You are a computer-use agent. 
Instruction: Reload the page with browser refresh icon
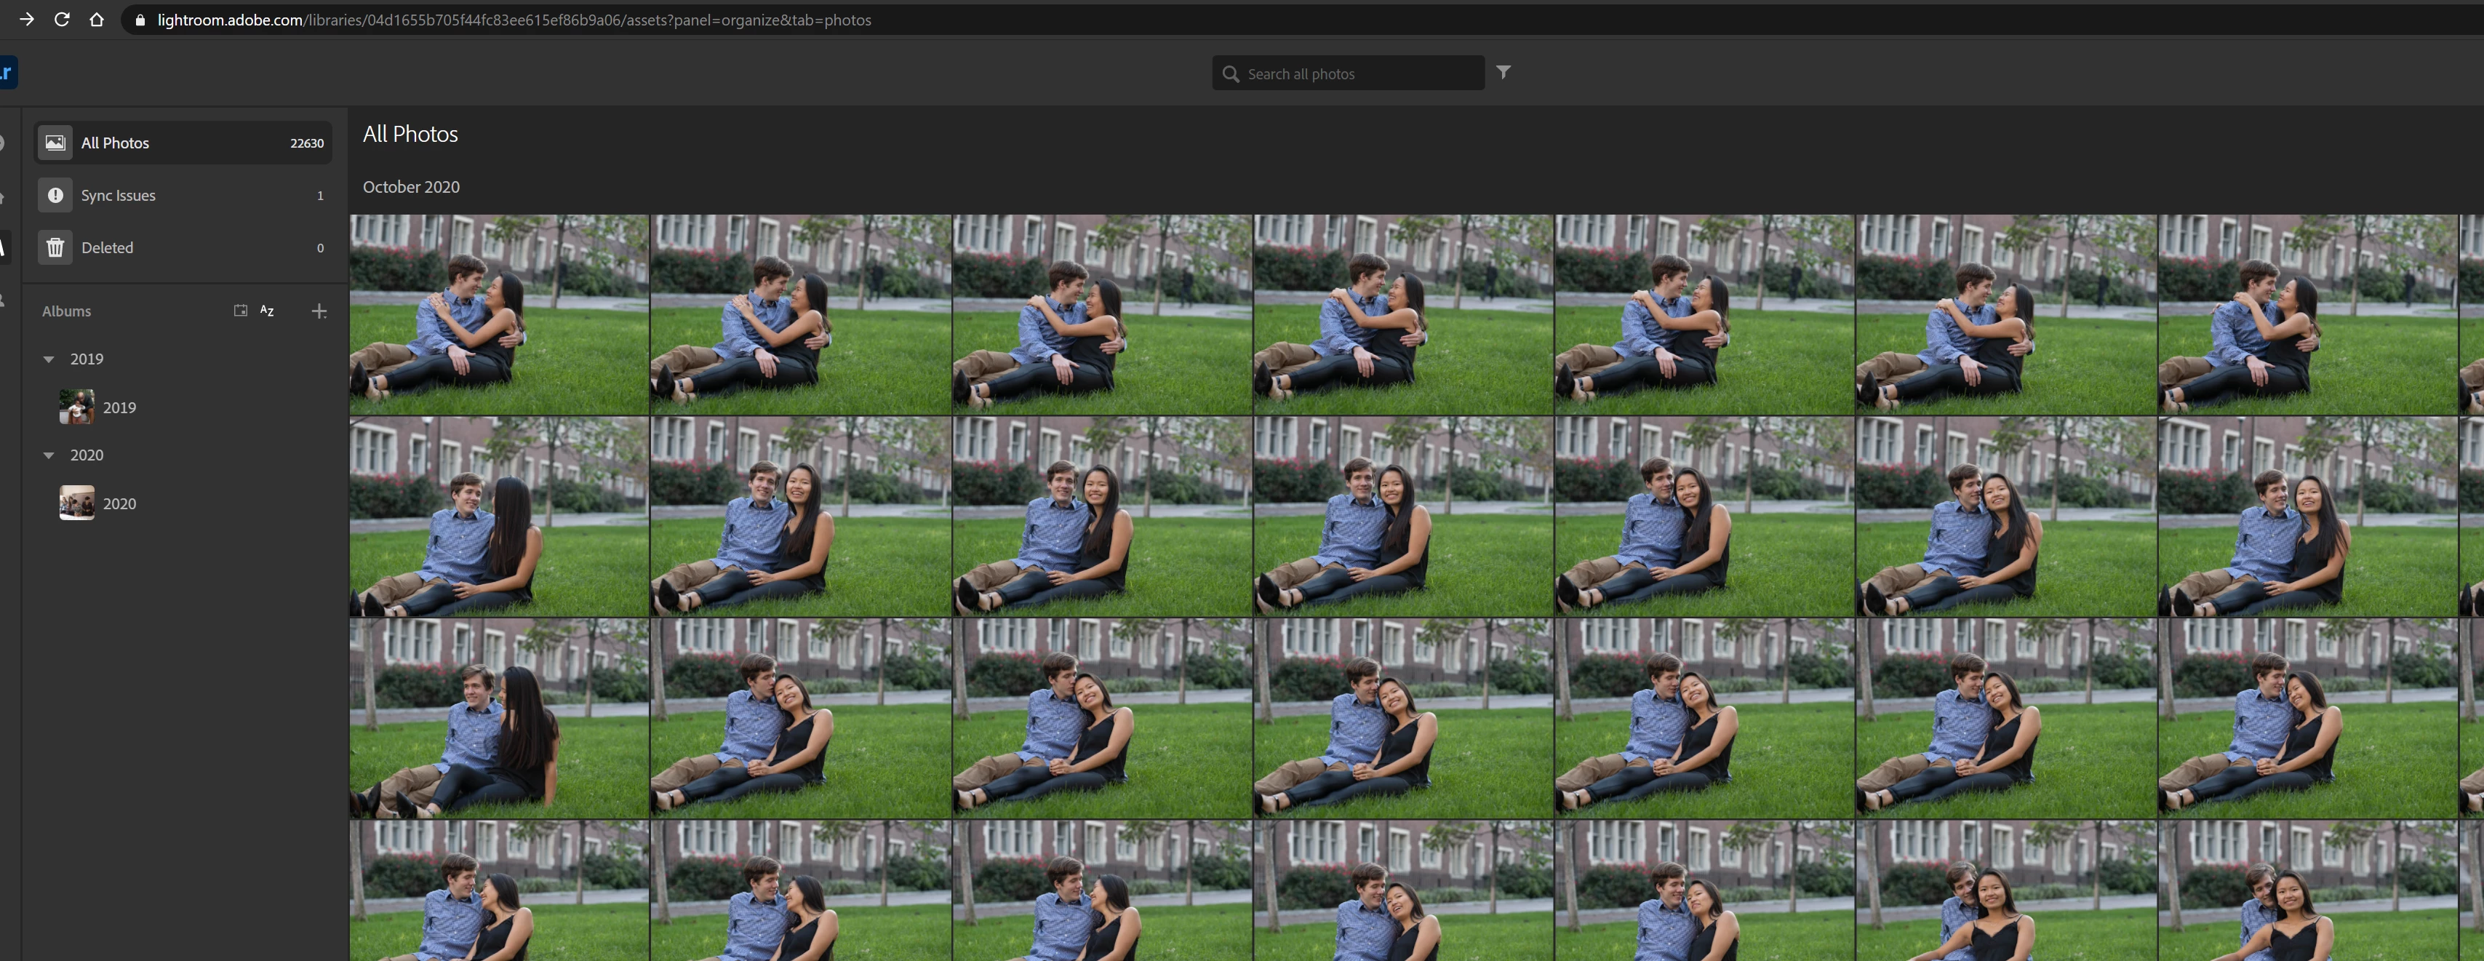62,20
